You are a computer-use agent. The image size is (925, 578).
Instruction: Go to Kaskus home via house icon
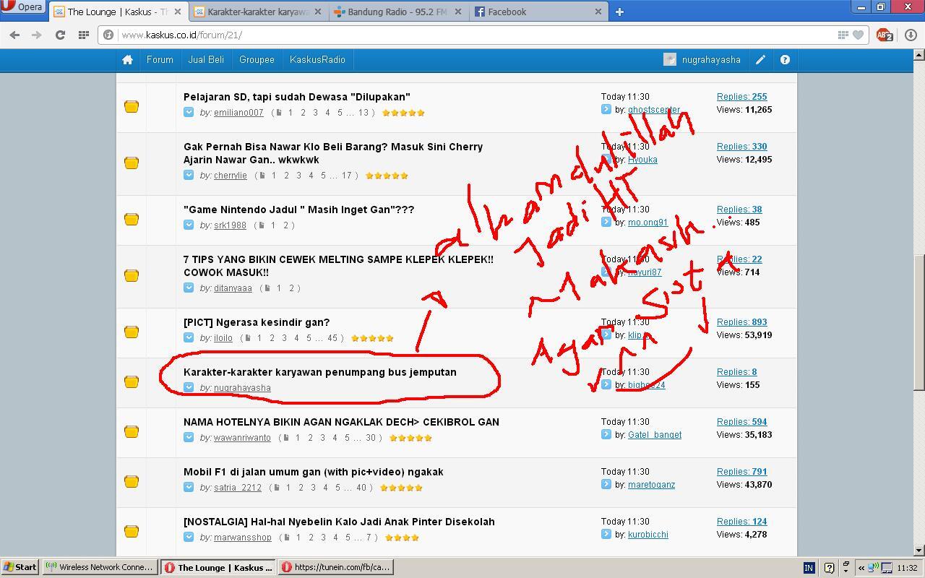[x=127, y=60]
